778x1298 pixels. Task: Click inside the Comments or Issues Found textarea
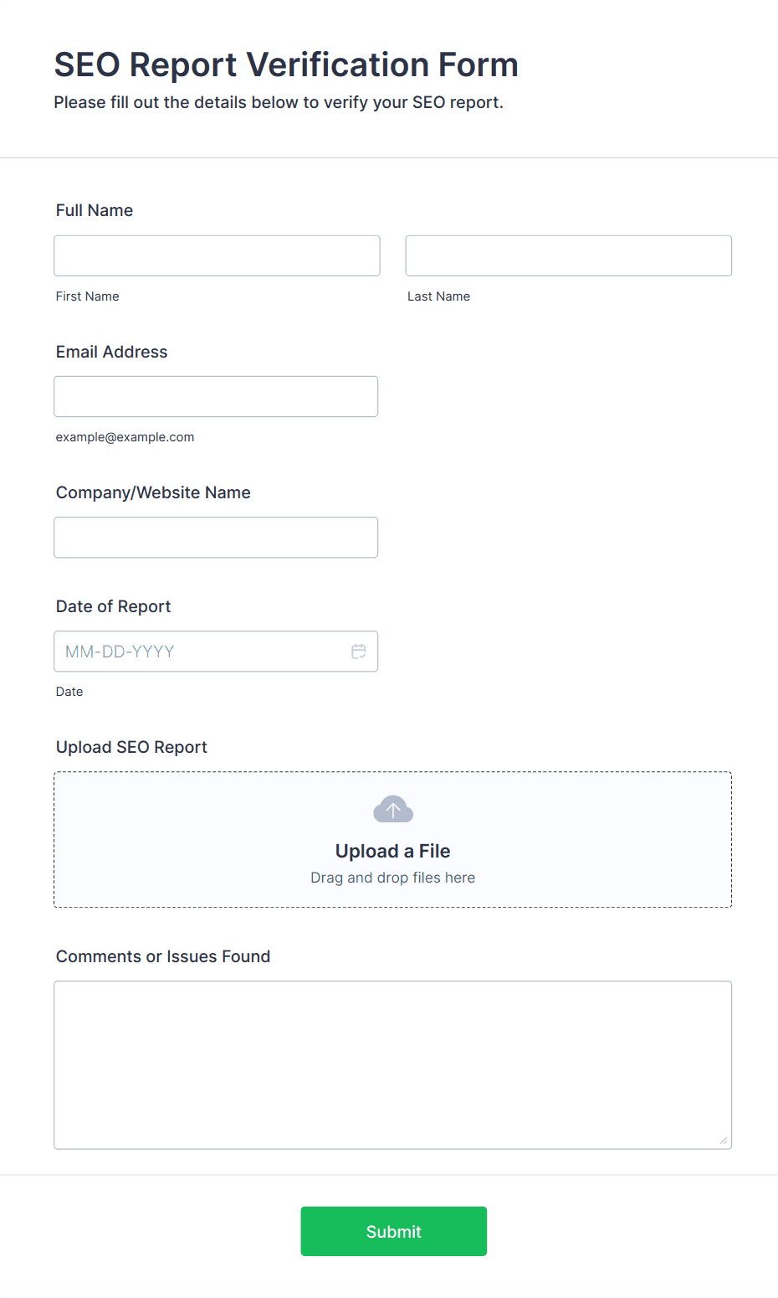(x=393, y=1065)
